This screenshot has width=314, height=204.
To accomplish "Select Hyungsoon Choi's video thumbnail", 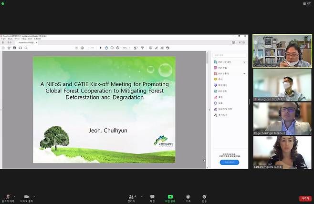I will [x=282, y=85].
